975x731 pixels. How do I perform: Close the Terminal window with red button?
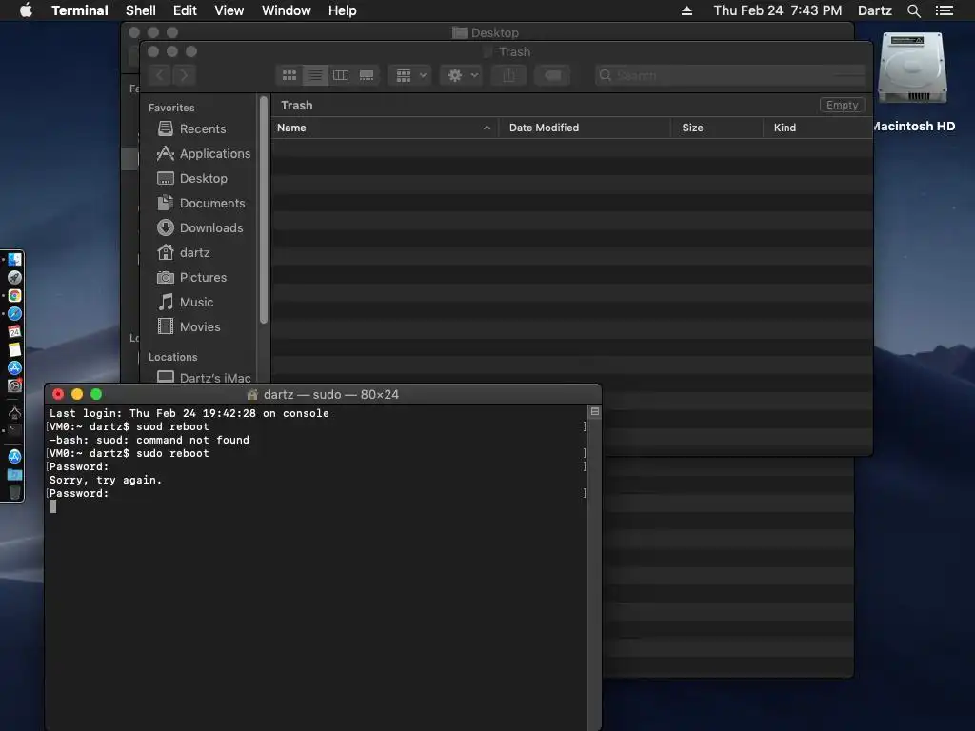(x=58, y=394)
